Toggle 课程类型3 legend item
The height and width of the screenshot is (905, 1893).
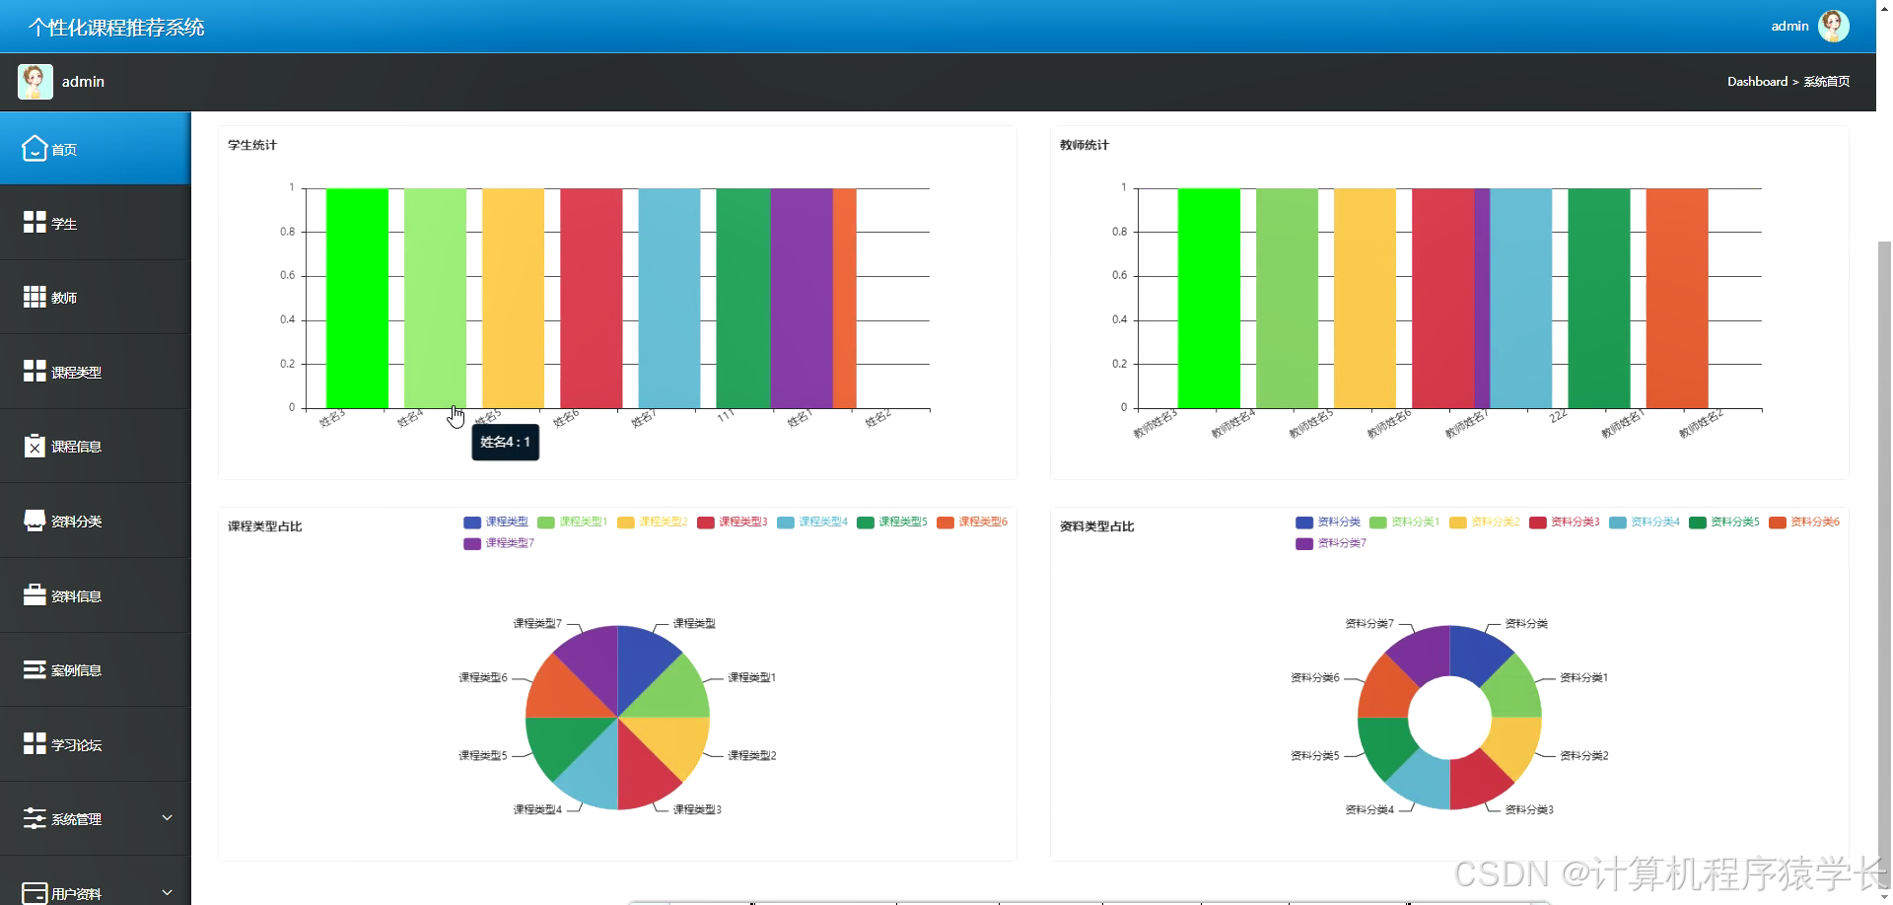pos(733,522)
